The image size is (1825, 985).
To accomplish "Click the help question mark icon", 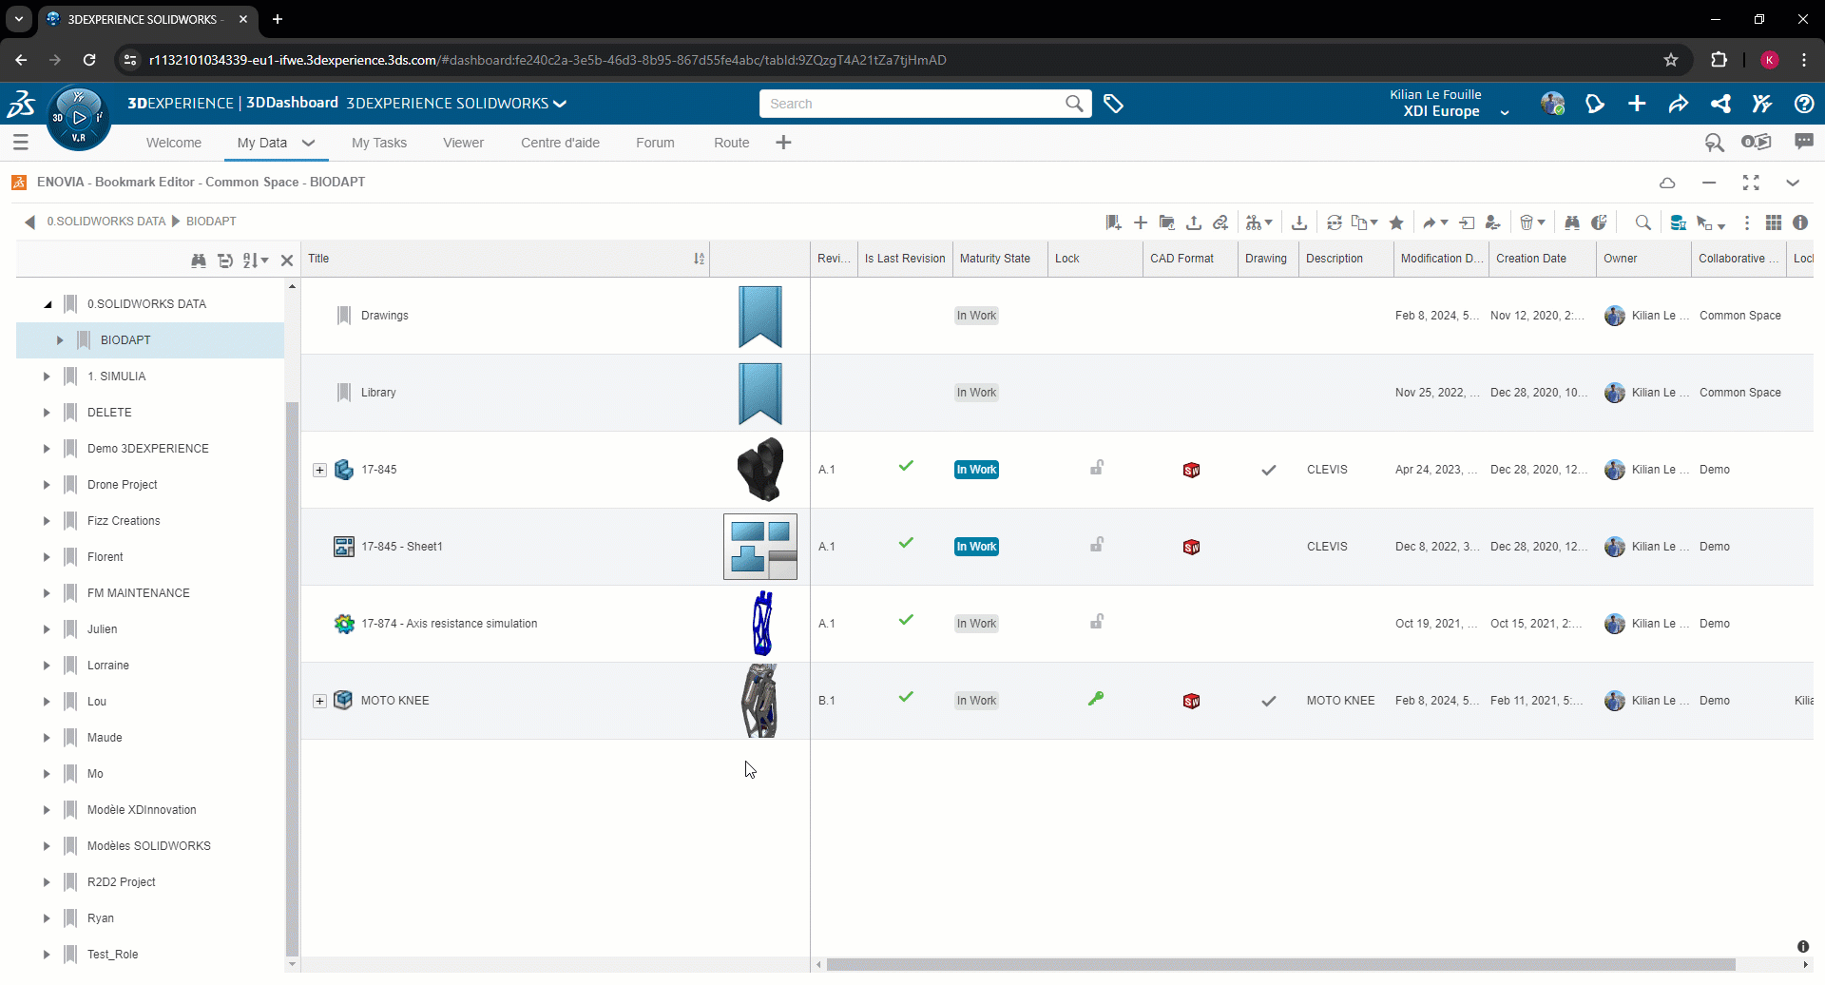I will [1803, 104].
